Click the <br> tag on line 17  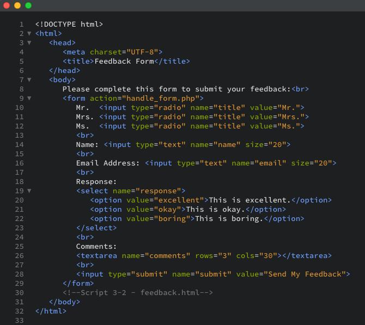click(85, 173)
